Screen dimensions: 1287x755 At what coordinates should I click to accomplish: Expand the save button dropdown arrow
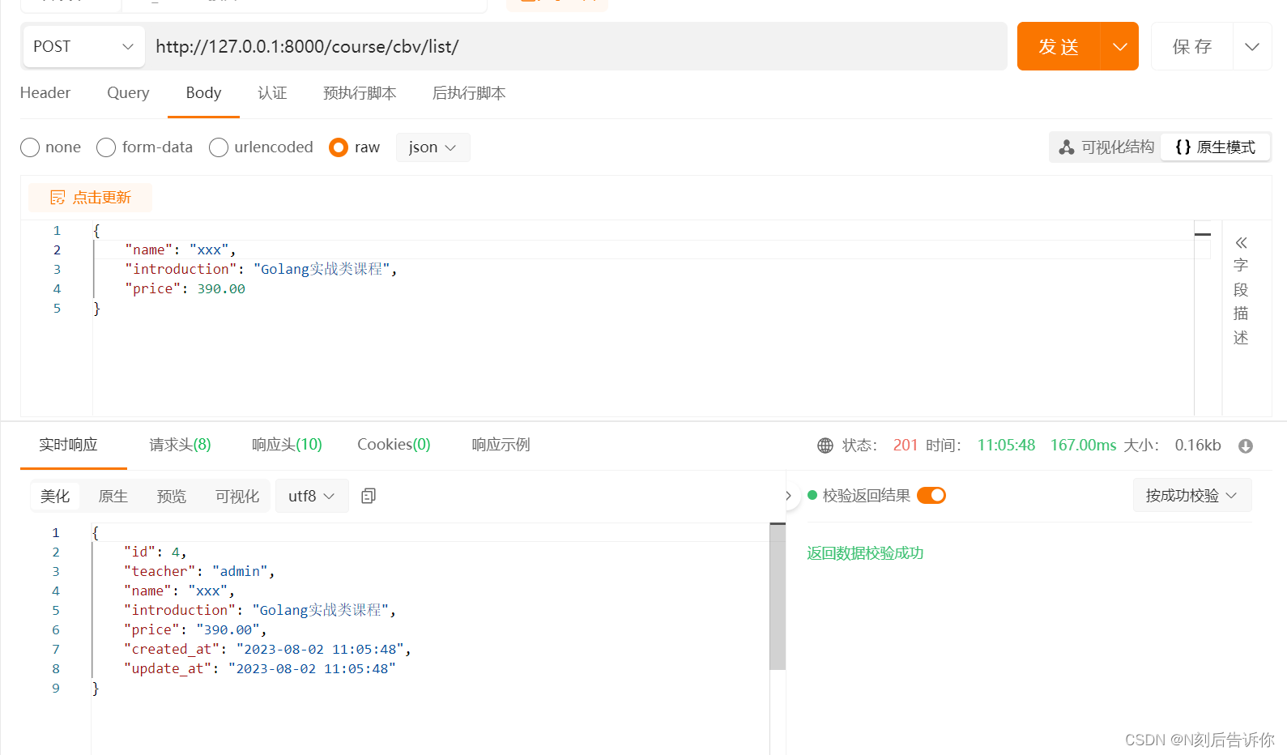pos(1252,47)
